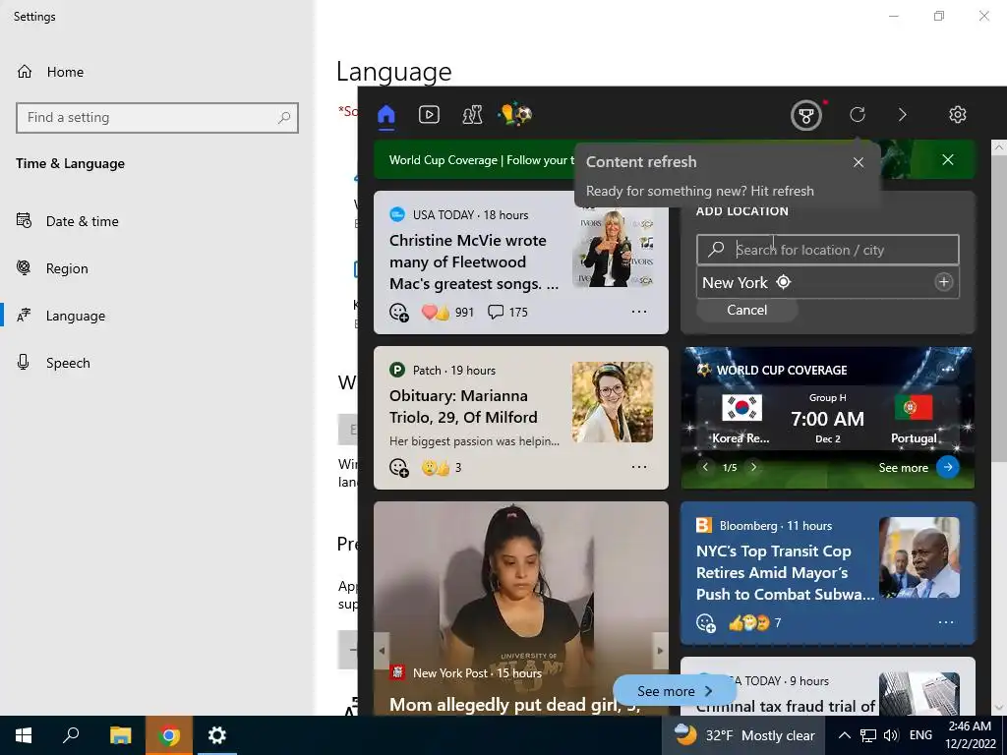Open volume control in system tray
This screenshot has width=1007, height=755.
coord(891,735)
